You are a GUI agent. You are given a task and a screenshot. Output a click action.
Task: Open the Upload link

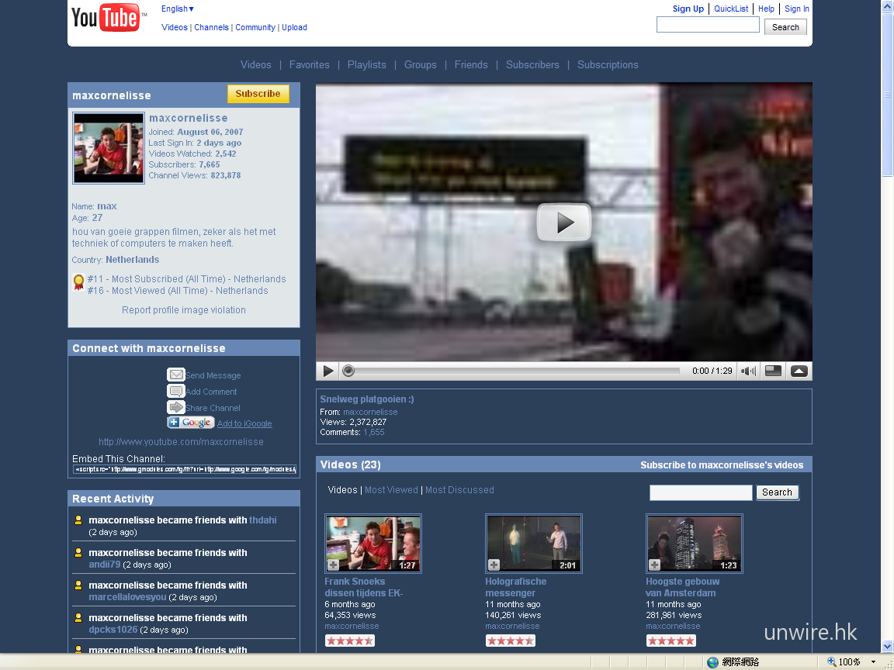tap(294, 27)
